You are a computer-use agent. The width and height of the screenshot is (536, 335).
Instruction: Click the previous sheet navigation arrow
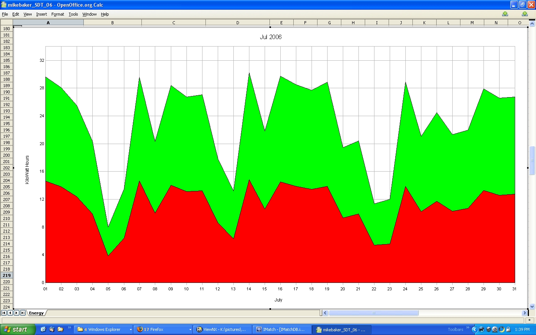pos(10,313)
